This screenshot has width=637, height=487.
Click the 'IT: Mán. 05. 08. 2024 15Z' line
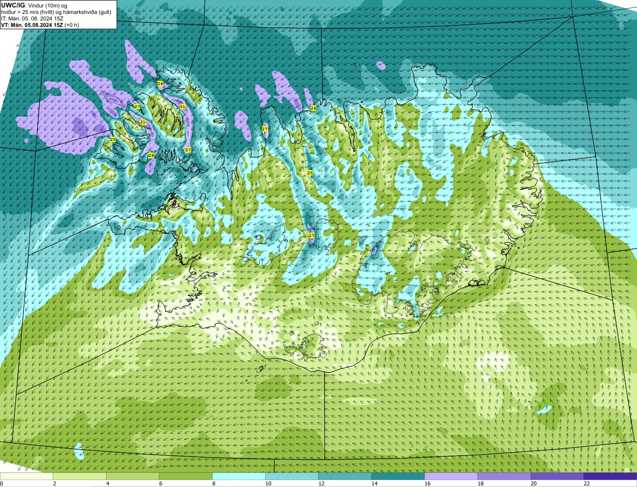[32, 18]
